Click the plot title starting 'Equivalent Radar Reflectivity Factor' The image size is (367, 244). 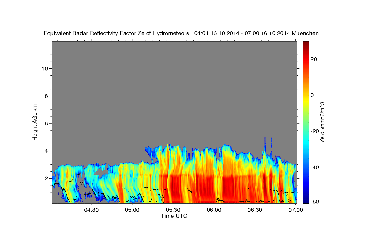(x=181, y=33)
